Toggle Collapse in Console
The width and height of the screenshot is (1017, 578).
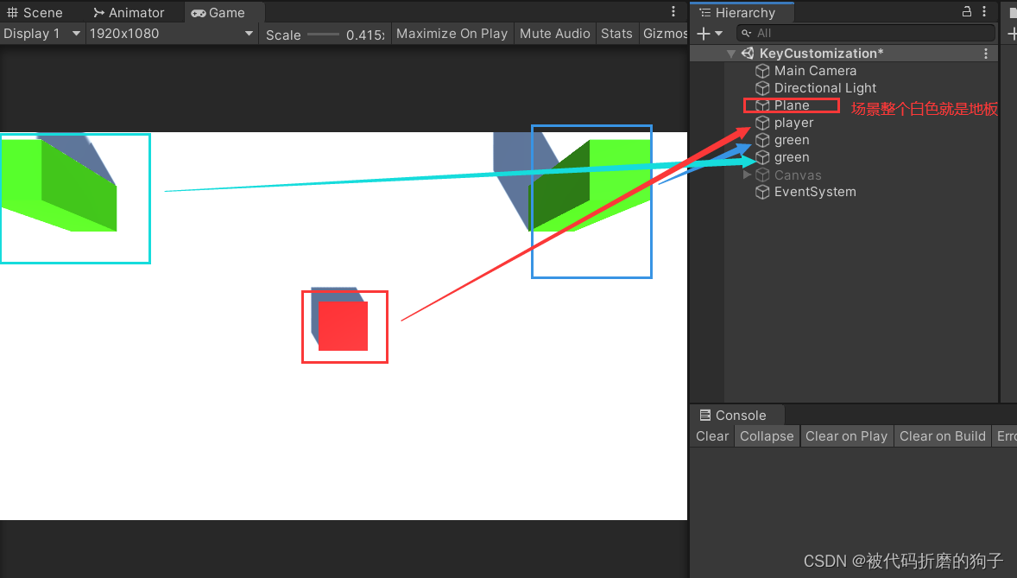point(767,435)
